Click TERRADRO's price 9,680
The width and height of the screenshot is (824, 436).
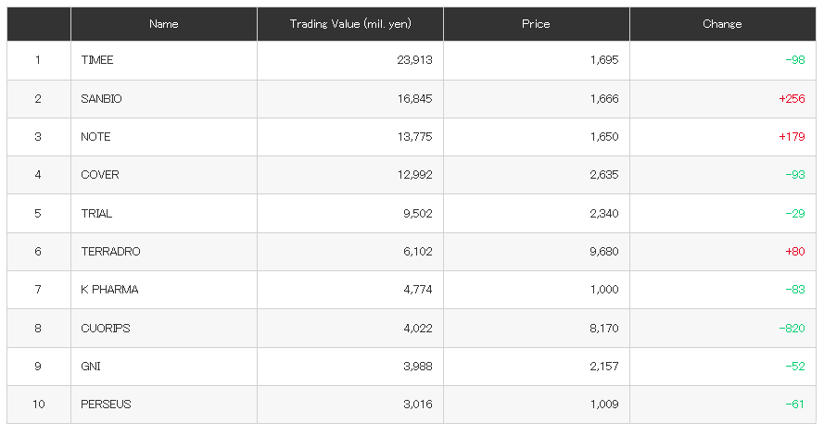point(604,252)
